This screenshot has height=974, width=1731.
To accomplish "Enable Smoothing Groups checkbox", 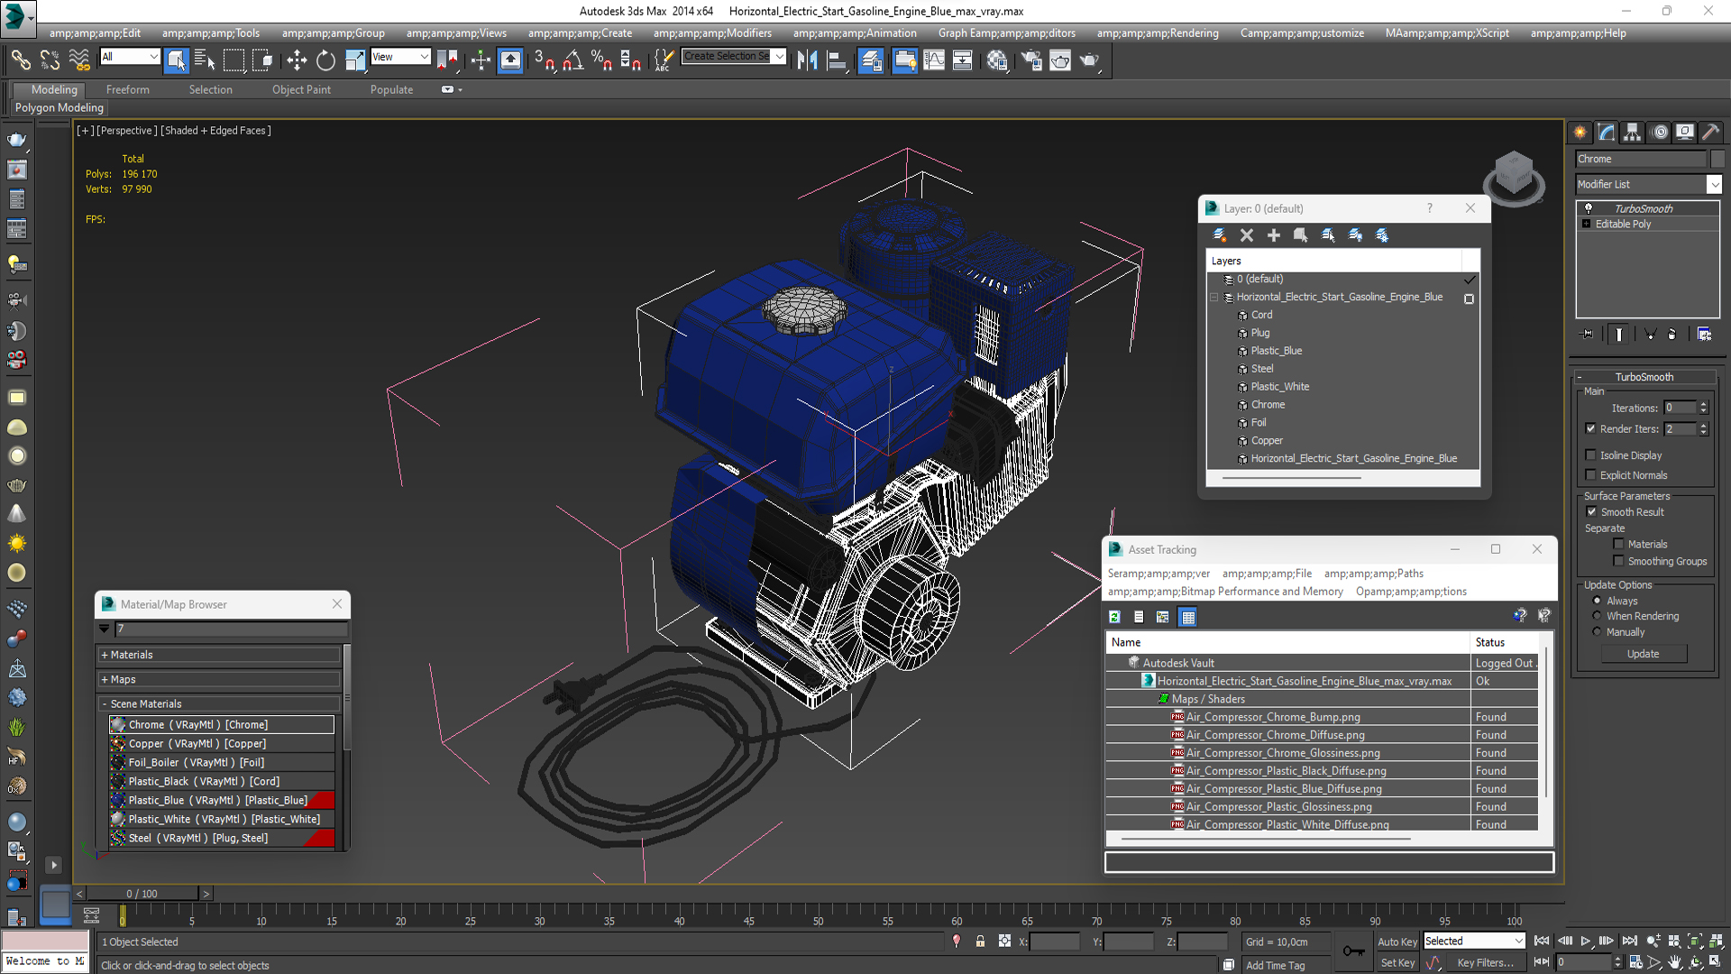I will 1618,561.
